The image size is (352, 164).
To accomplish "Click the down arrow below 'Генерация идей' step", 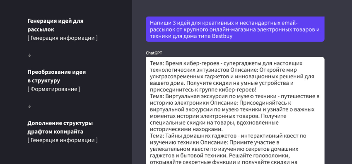I will pos(29,55).
